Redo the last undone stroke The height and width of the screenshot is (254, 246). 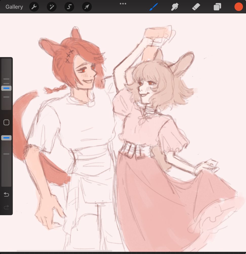click(6, 207)
